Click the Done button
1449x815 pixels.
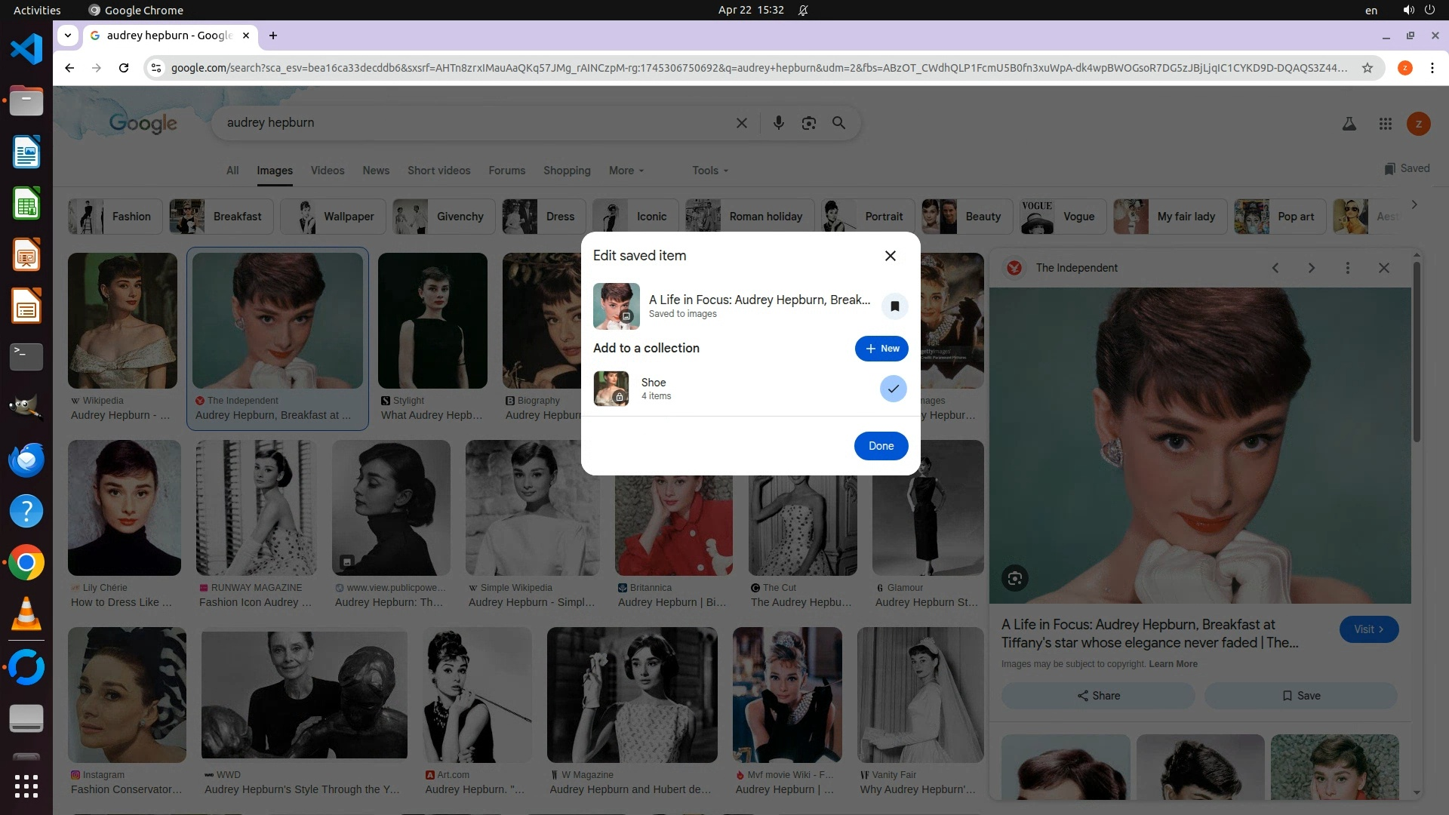(881, 446)
